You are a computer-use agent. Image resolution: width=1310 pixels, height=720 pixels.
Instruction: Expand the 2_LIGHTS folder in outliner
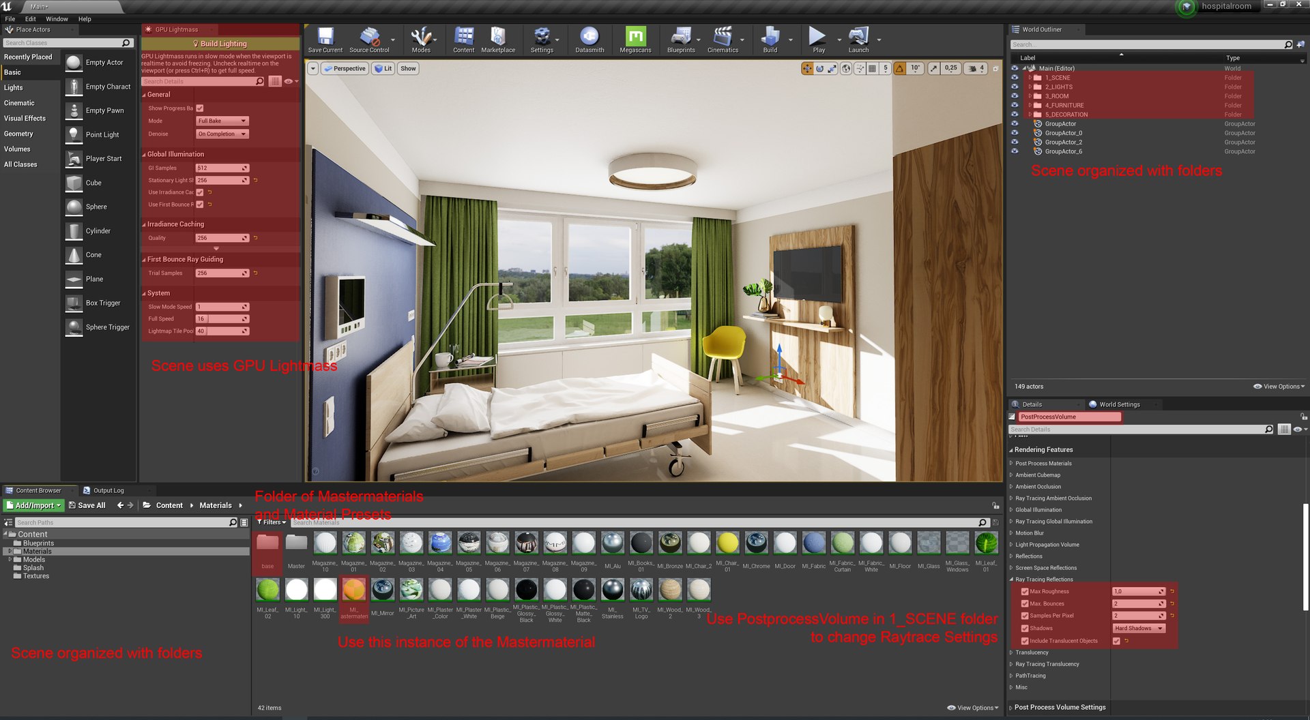(x=1030, y=87)
